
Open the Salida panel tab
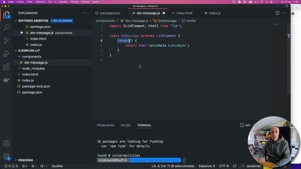pos(126,125)
